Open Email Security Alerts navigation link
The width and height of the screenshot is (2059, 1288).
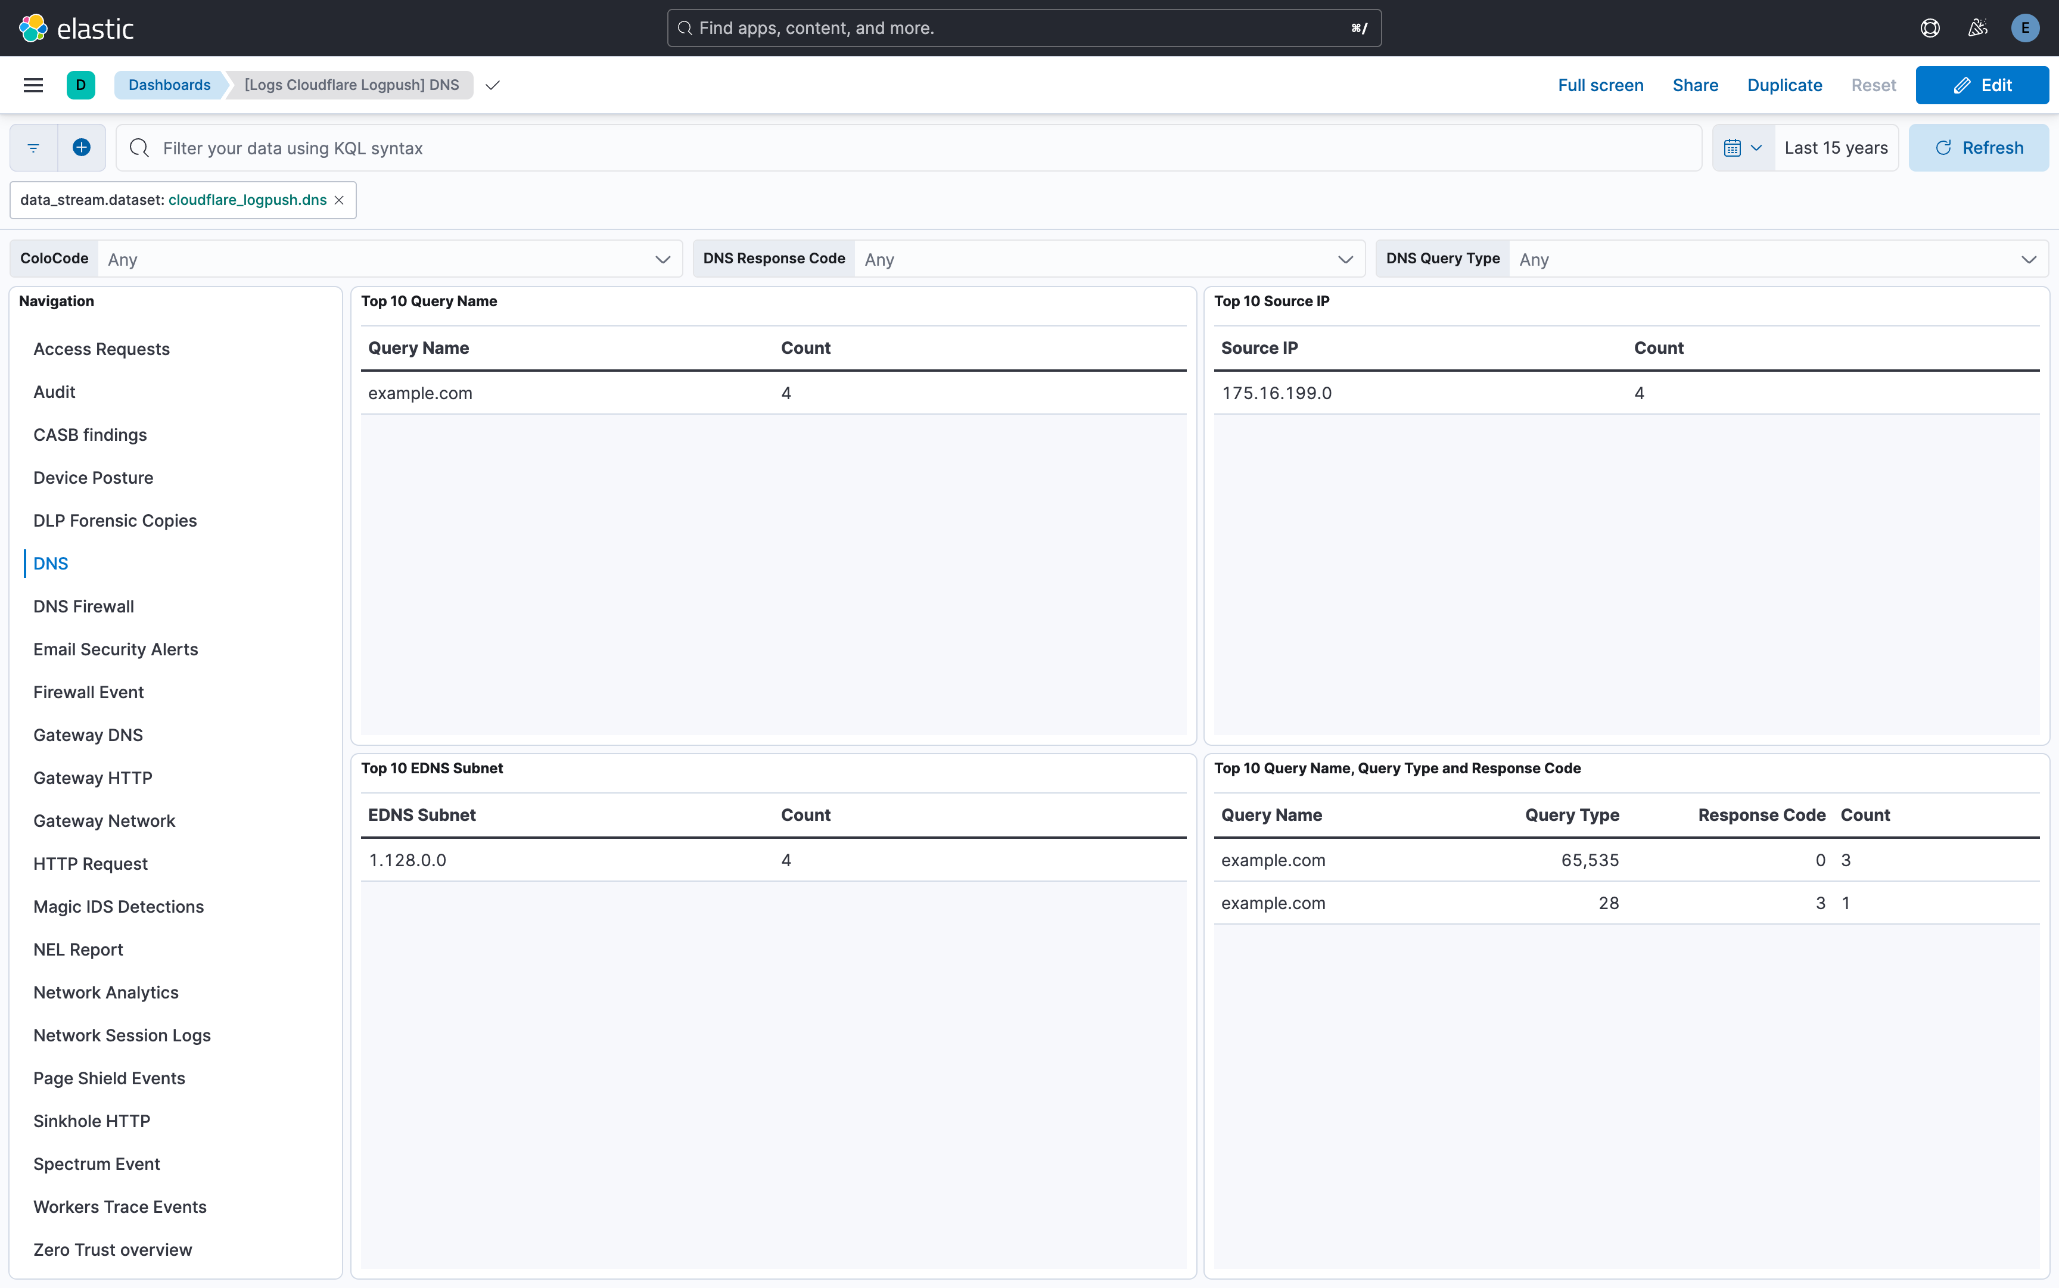click(116, 649)
